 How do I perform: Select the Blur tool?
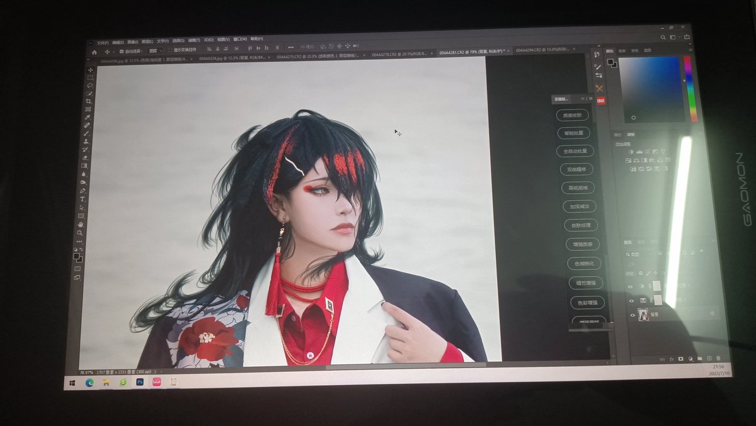(84, 174)
